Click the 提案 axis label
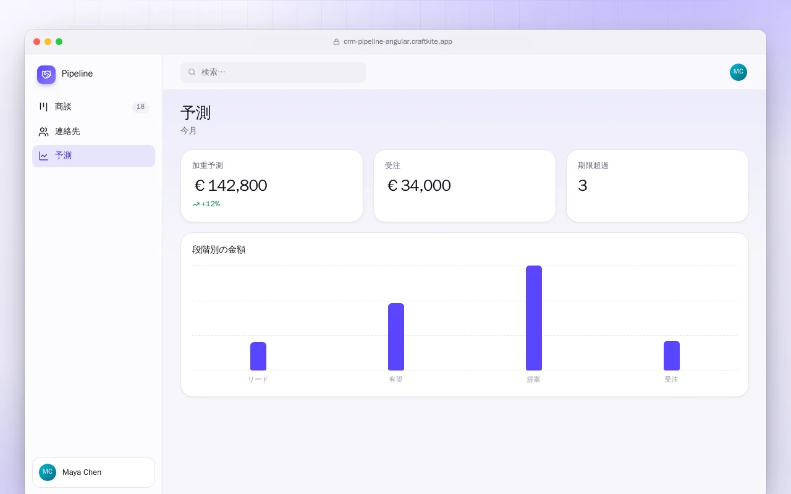 click(x=534, y=379)
